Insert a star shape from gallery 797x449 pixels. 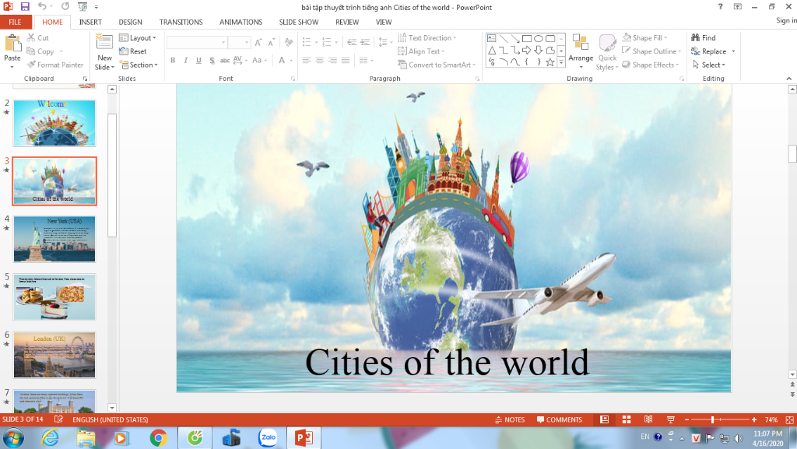click(550, 62)
